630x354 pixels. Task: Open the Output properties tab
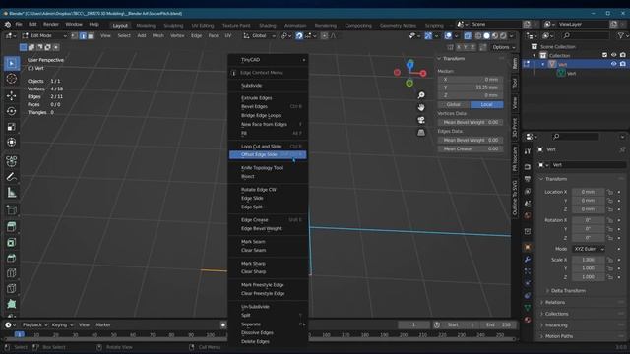pos(528,179)
